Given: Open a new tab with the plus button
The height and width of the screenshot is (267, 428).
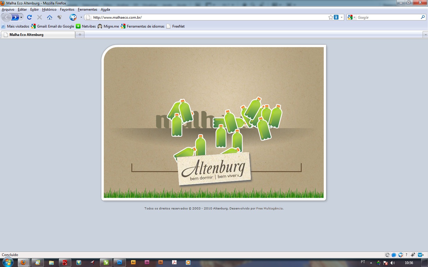Looking at the screenshot, I should pyautogui.click(x=80, y=35).
